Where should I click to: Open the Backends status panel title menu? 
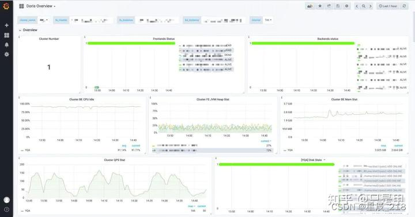pos(327,39)
